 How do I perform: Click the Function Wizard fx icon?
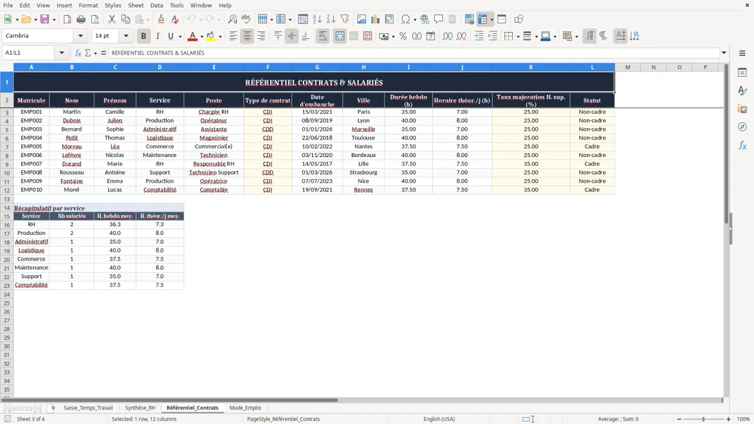click(78, 53)
